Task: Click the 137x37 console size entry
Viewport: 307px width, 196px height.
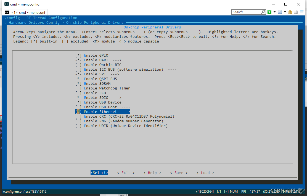Action: coord(255,192)
